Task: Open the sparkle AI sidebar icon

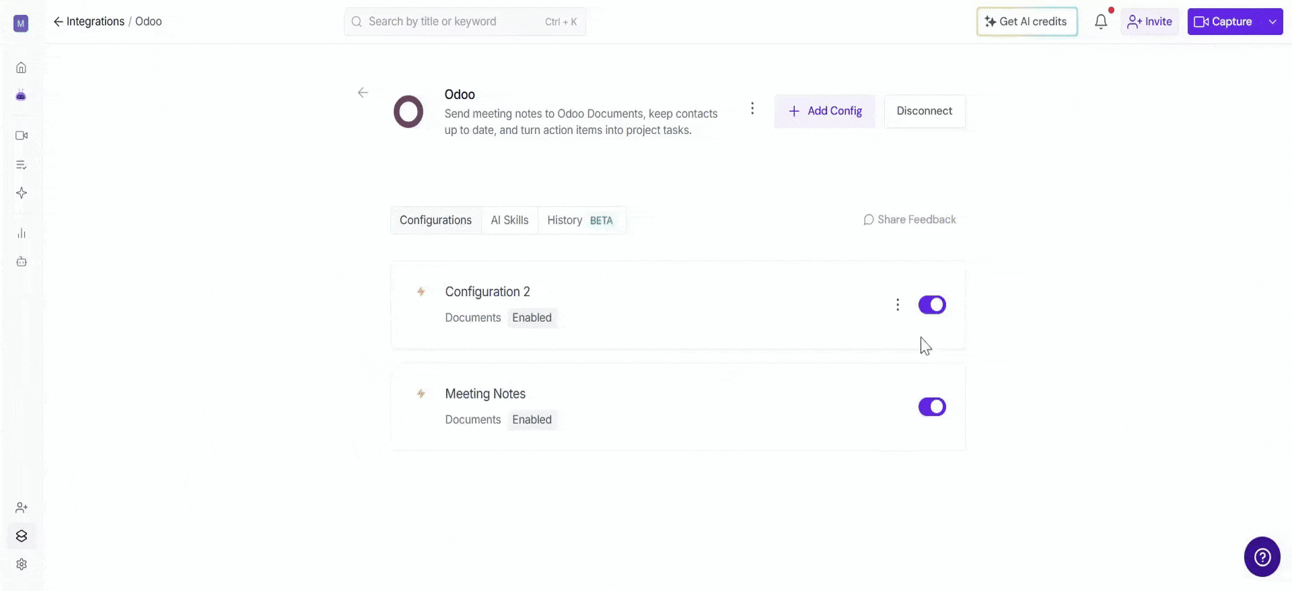Action: point(22,193)
